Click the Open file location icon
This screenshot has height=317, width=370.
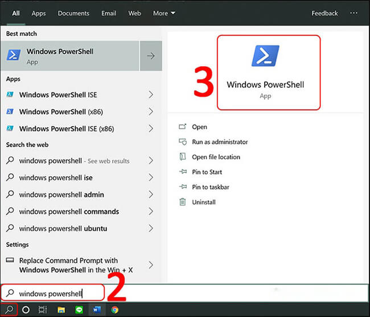183,157
